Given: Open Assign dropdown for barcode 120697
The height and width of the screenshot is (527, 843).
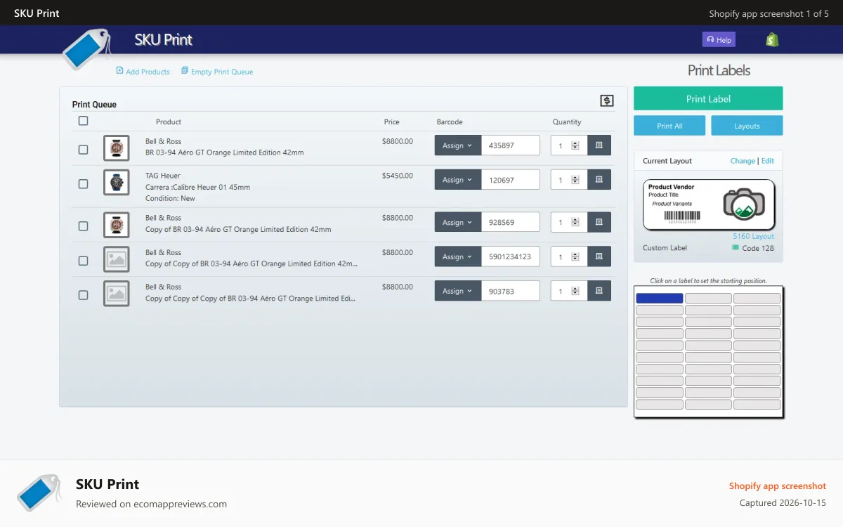Looking at the screenshot, I should point(457,180).
